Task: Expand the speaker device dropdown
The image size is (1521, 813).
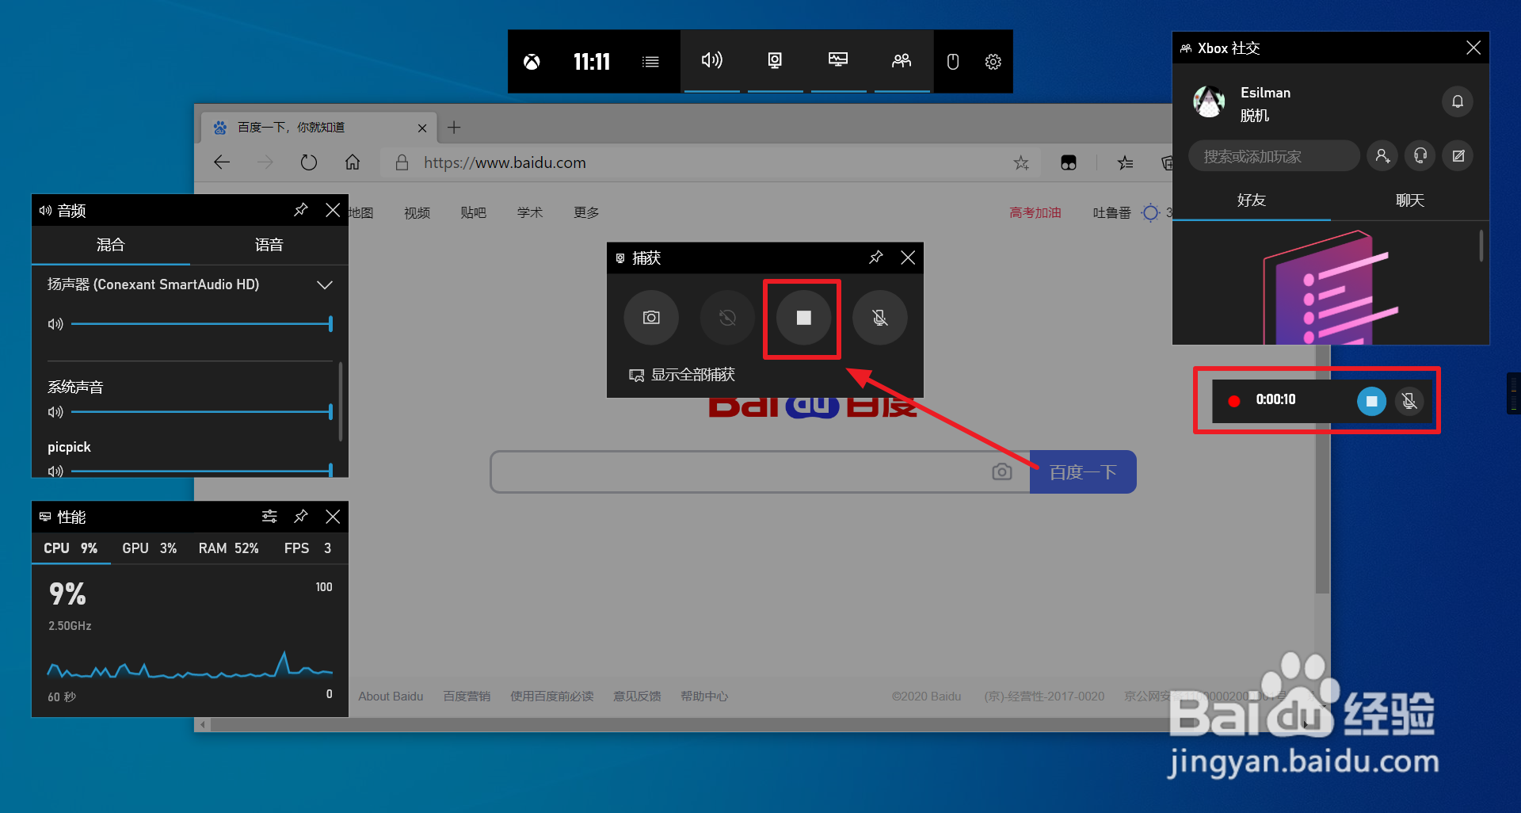Action: (x=324, y=285)
